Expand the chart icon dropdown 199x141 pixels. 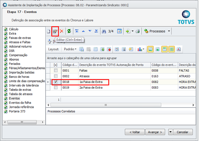[144, 49]
